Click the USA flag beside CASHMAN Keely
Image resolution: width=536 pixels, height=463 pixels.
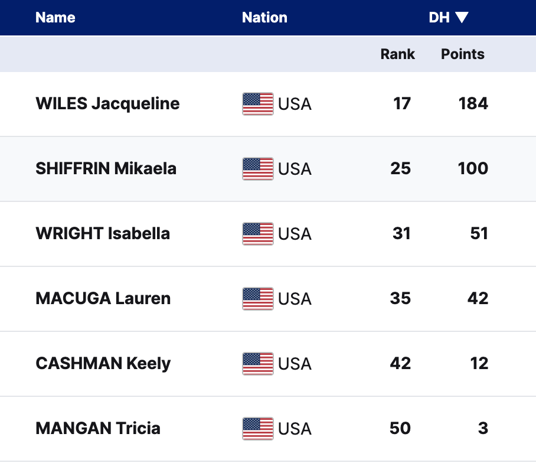pyautogui.click(x=257, y=364)
